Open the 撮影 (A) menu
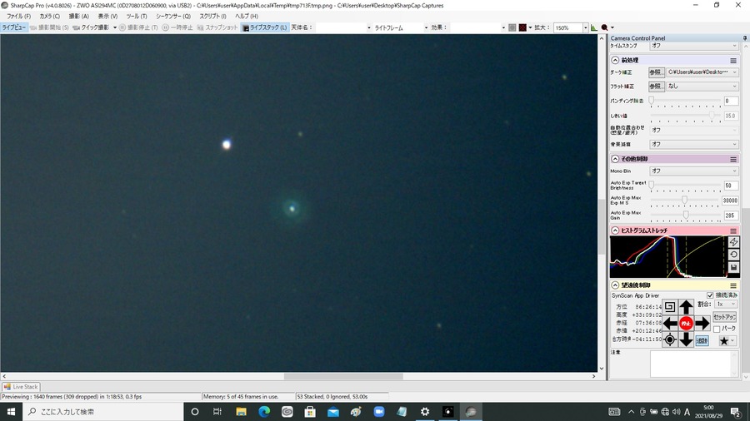Viewport: 750px width, 421px height. [x=79, y=17]
